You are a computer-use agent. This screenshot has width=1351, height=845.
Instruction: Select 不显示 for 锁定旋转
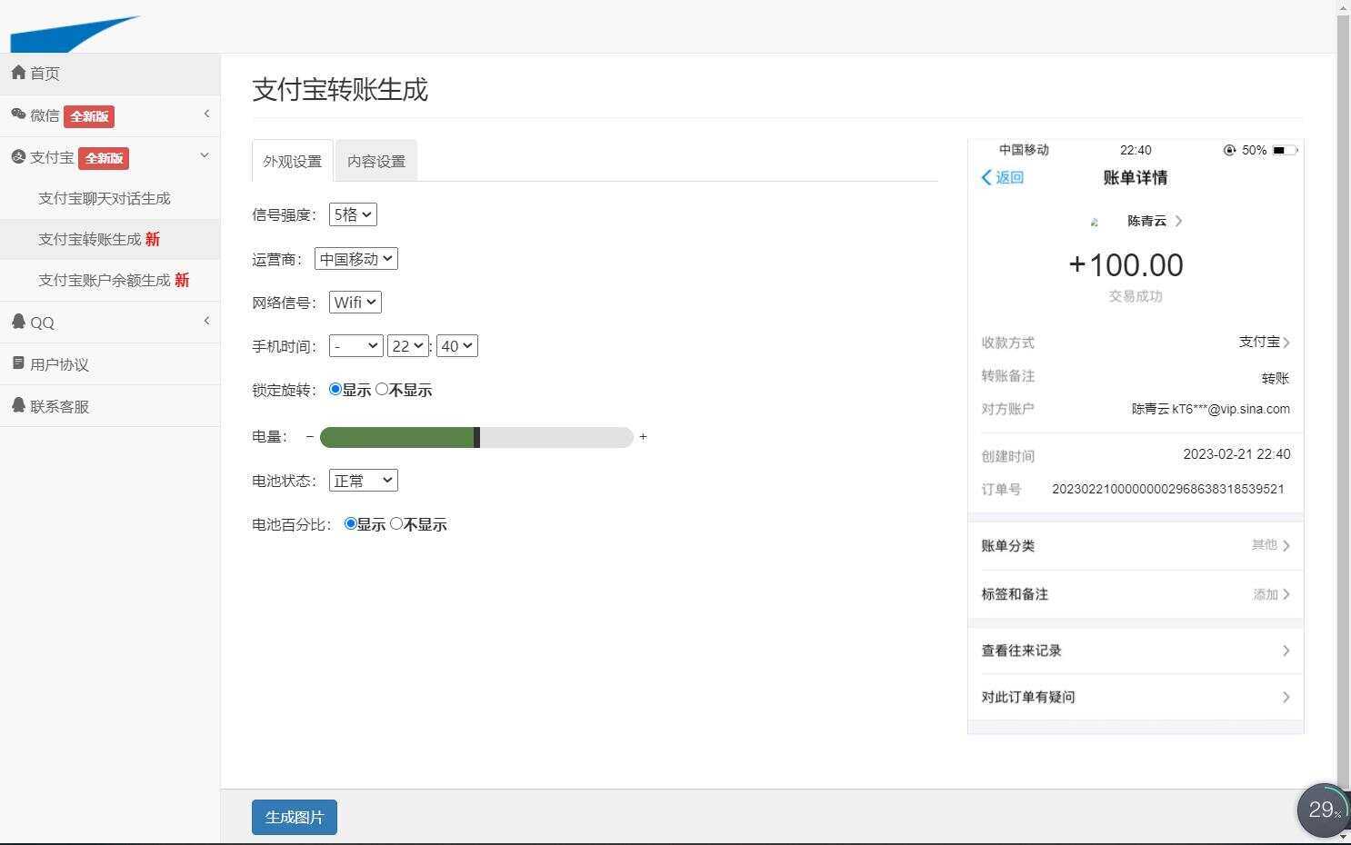tap(382, 389)
